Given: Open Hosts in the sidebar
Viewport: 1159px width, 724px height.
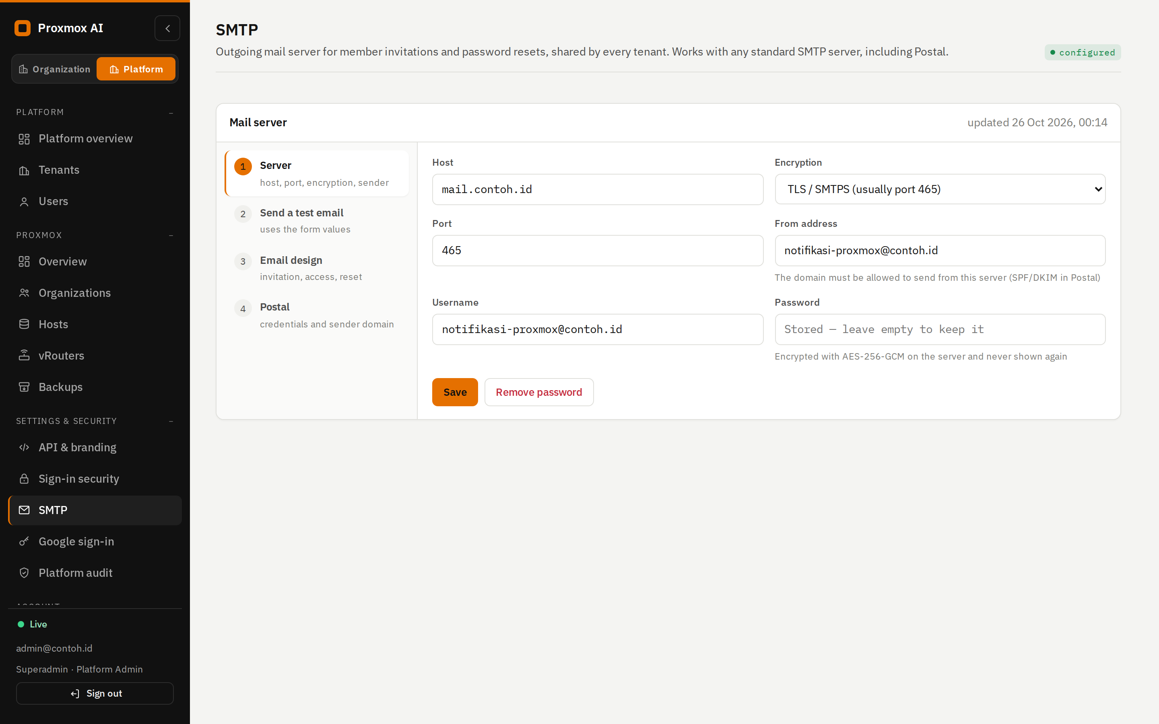Looking at the screenshot, I should pyautogui.click(x=95, y=324).
